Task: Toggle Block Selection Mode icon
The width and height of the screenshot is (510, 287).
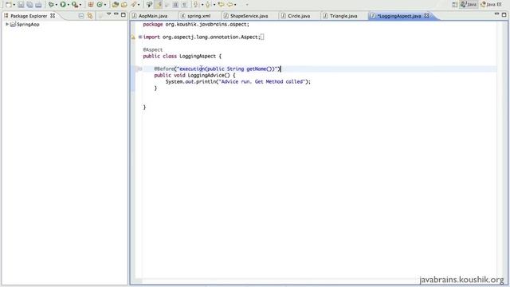Action: (175, 5)
